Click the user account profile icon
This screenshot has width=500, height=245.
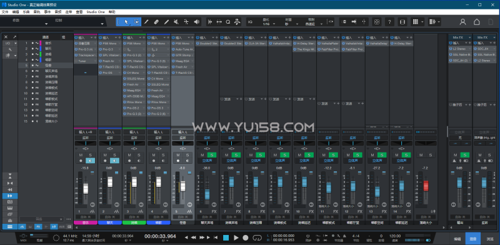pyautogui.click(x=462, y=22)
